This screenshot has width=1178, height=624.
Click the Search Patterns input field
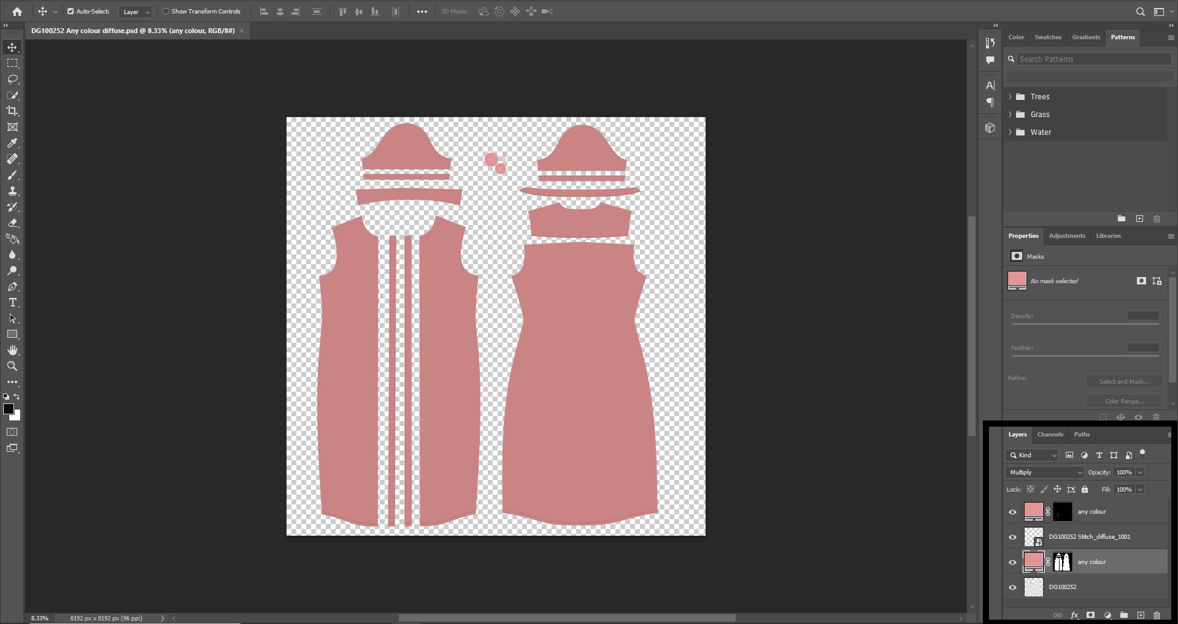1095,59
